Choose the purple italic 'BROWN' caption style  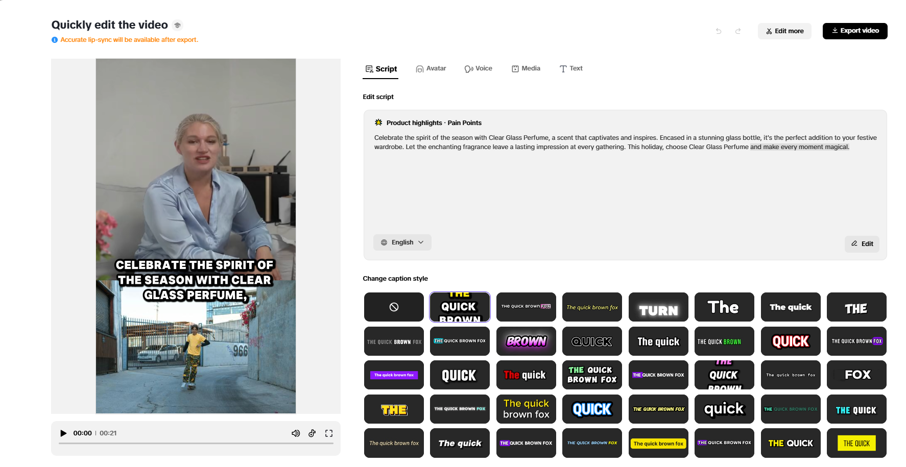526,341
